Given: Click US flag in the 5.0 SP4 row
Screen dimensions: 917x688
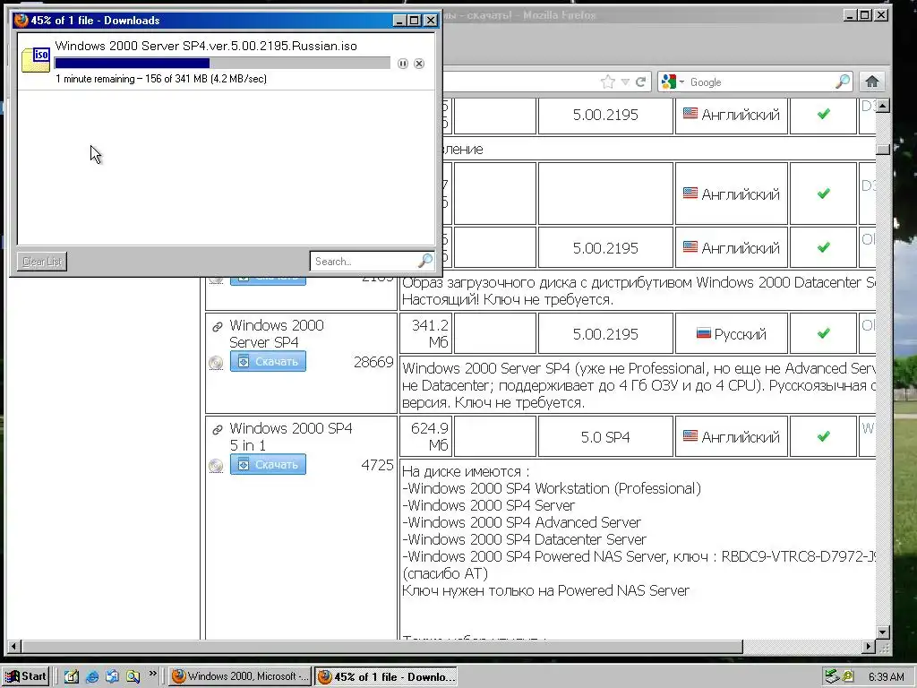Looking at the screenshot, I should pos(690,436).
